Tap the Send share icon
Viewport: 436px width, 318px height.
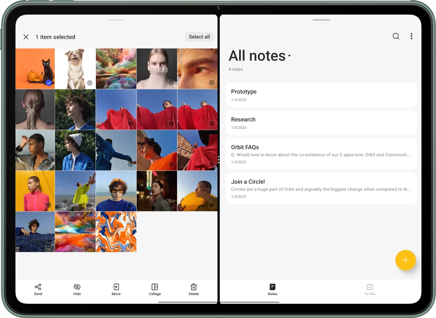pos(38,287)
